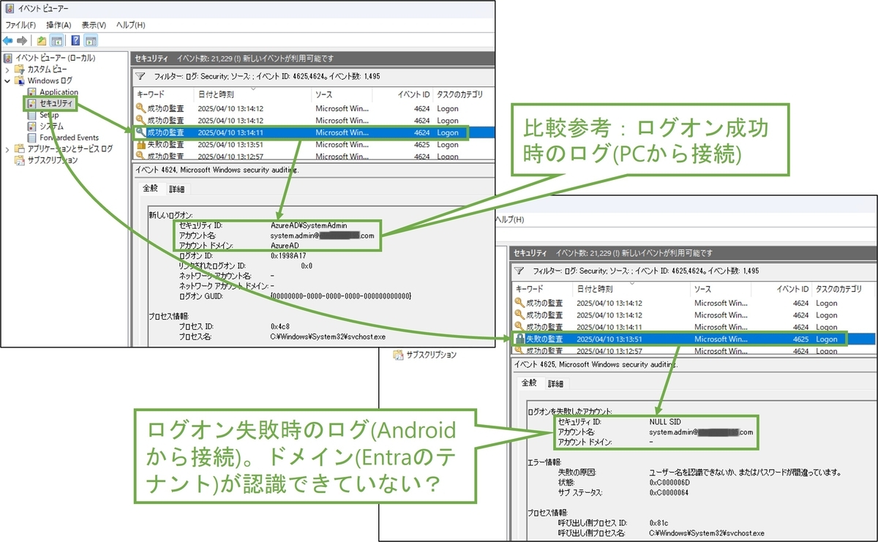The height and width of the screenshot is (542, 878).
Task: Toggle the action pane show/hide icon
Action: pyautogui.click(x=91, y=40)
